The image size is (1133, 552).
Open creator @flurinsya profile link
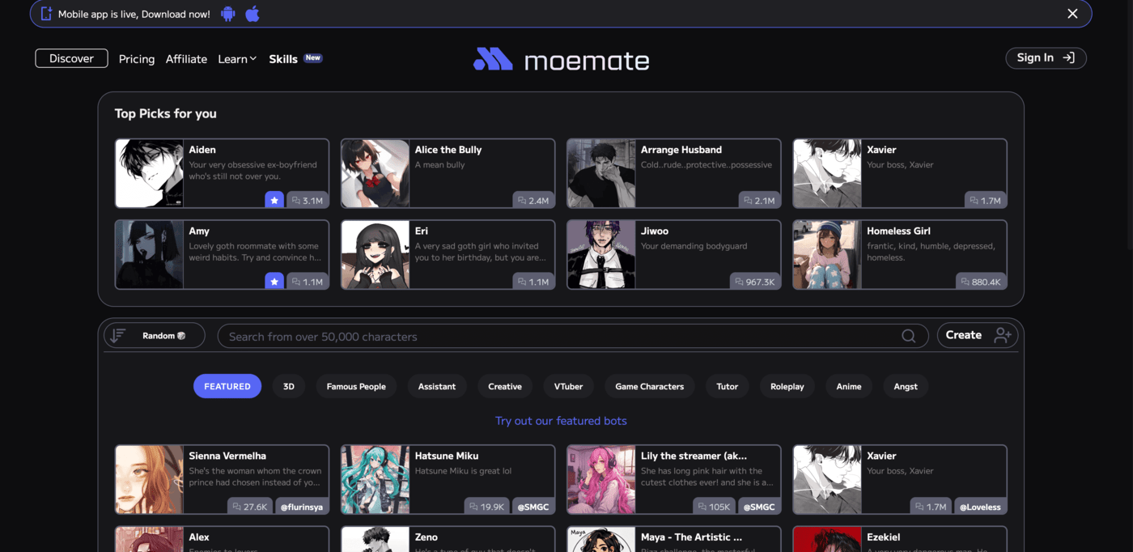pos(302,507)
